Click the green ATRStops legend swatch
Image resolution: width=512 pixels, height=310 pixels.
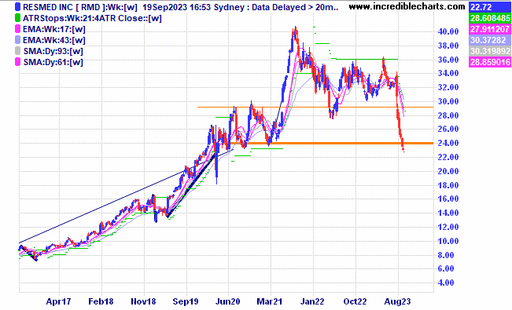(17, 18)
